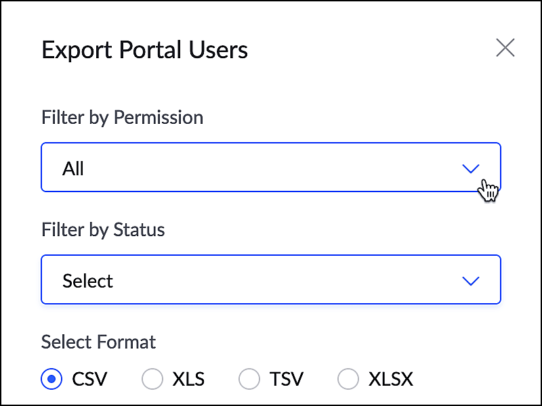Screen dimensions: 542x406
Task: Click the 'Filter by Status' field label
Action: click(x=103, y=229)
